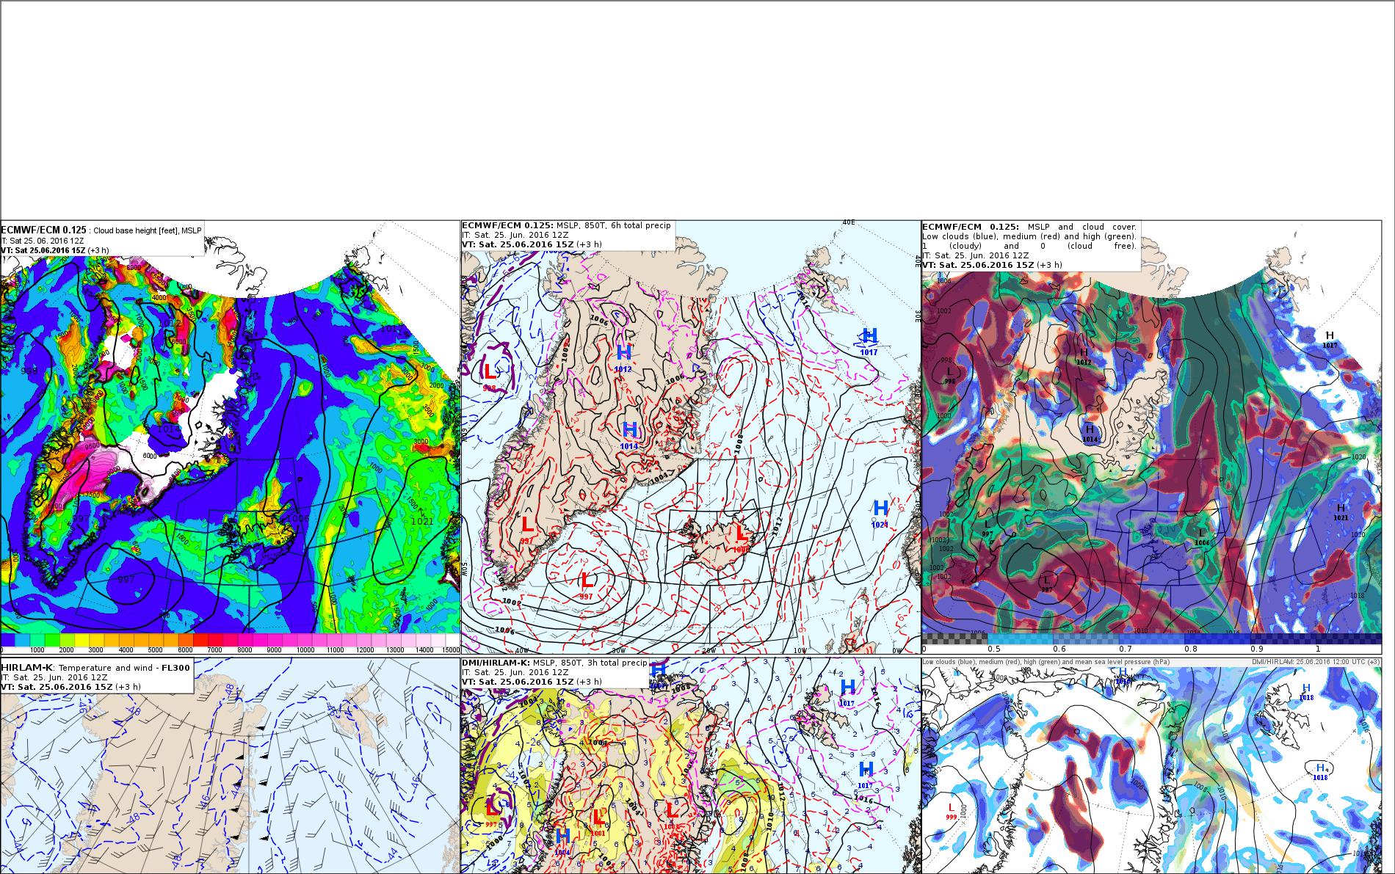
Task: Click the 13000 label on cloud base scale
Action: (394, 650)
